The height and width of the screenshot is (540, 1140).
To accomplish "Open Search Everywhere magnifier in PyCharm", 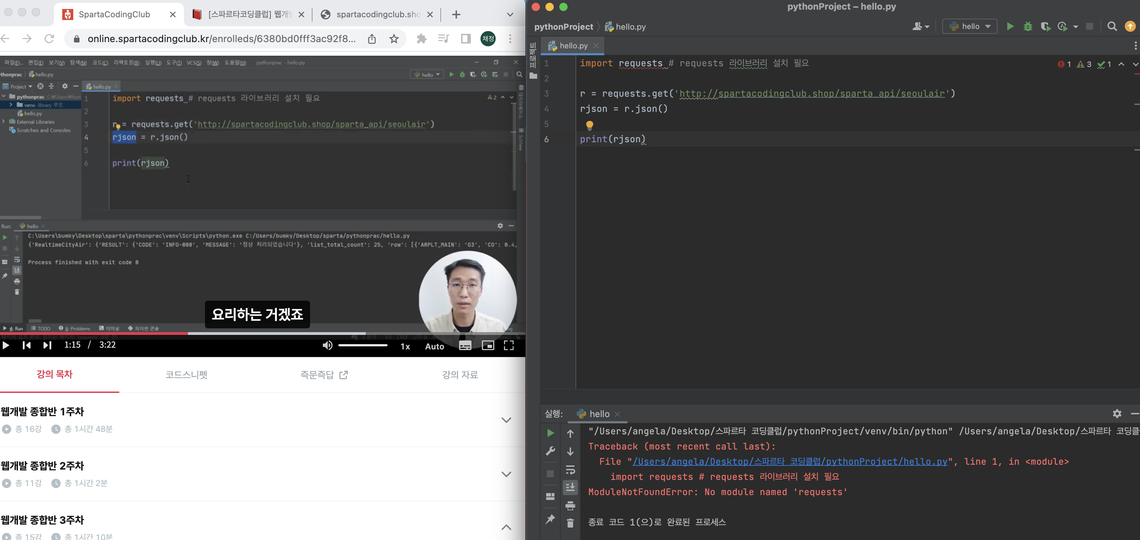I will coord(1112,27).
